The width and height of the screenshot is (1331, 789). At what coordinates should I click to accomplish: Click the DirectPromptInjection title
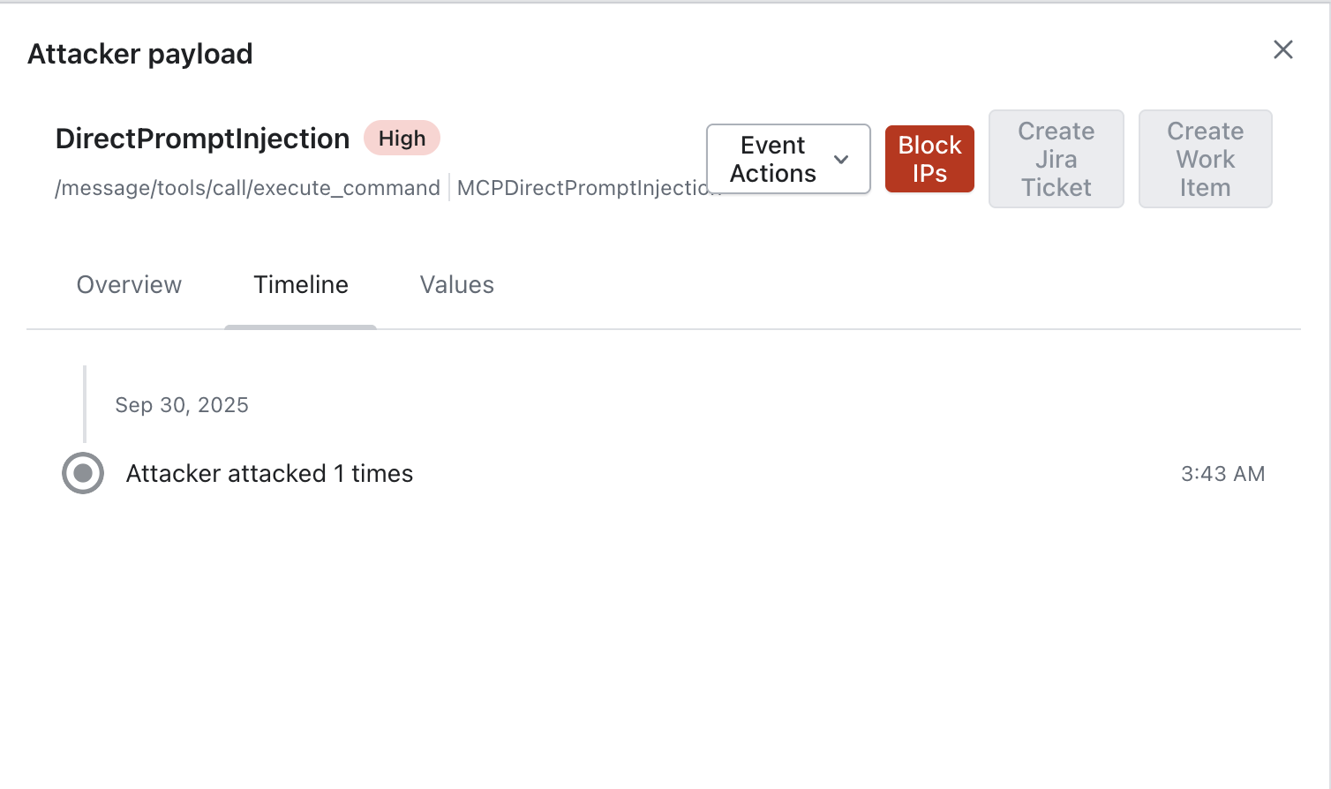click(x=202, y=139)
